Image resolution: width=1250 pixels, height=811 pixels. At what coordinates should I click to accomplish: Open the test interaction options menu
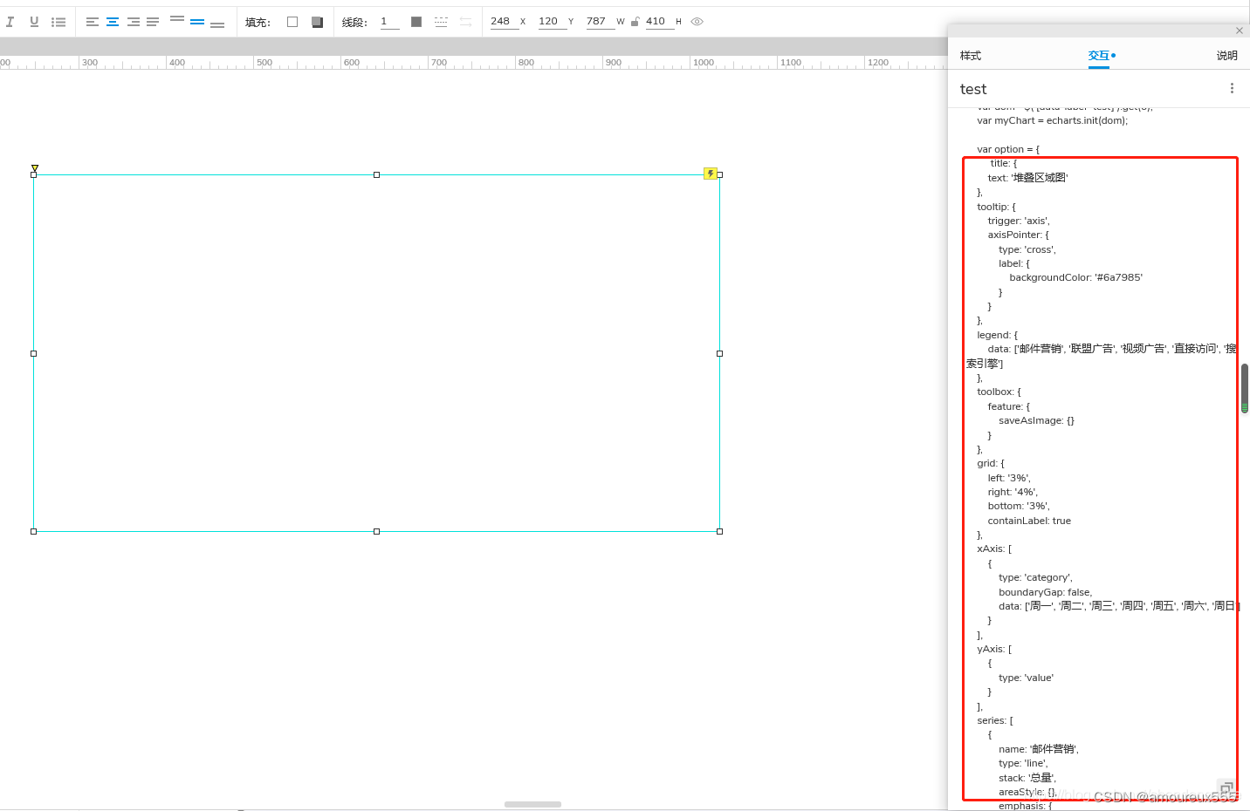[x=1232, y=87]
